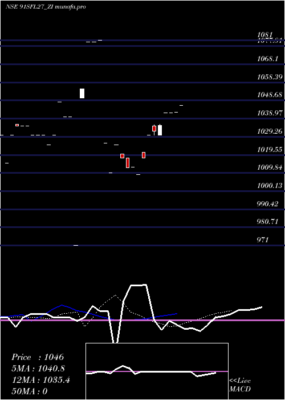This screenshot has height=400, width=285.
Task: Select the 980.71 price level label
Action: pos(267,222)
